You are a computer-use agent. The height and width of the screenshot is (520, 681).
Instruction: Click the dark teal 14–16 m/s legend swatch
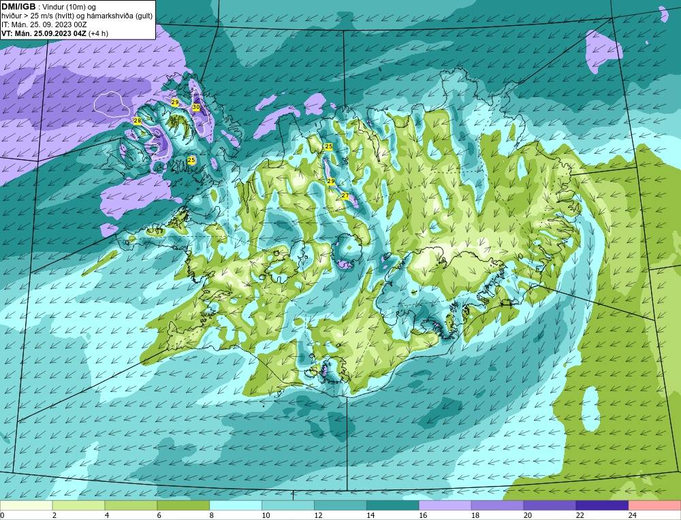[x=393, y=506]
